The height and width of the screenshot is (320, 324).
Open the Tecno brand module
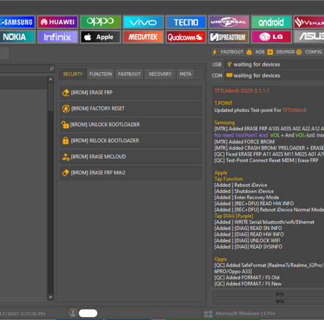[x=186, y=22]
